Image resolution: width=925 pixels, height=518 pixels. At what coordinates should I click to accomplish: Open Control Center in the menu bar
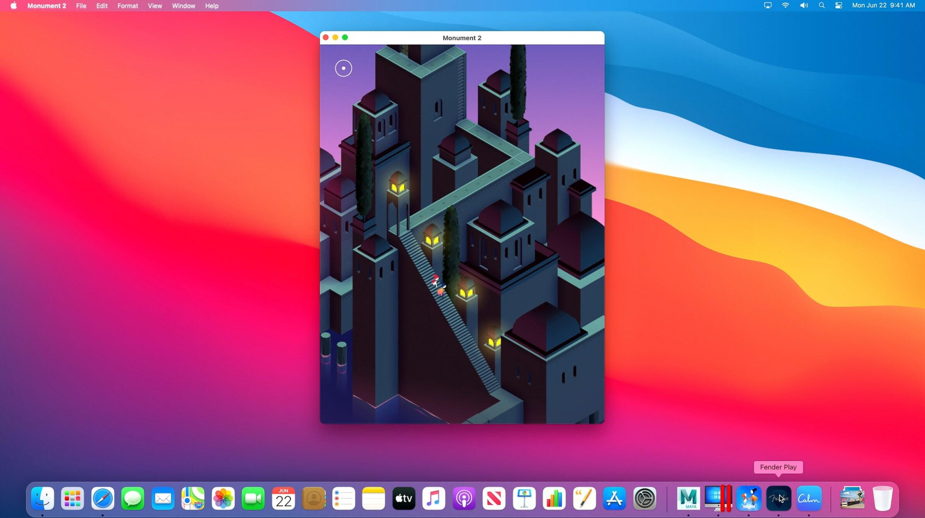click(839, 5)
